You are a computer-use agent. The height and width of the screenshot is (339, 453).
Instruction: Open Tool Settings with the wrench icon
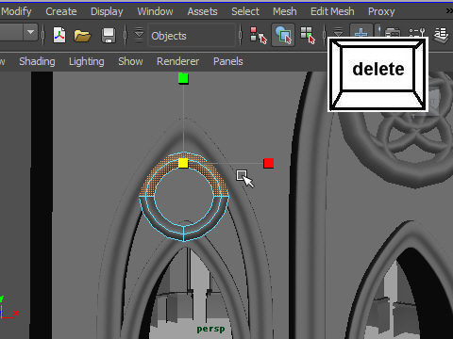(x=417, y=33)
